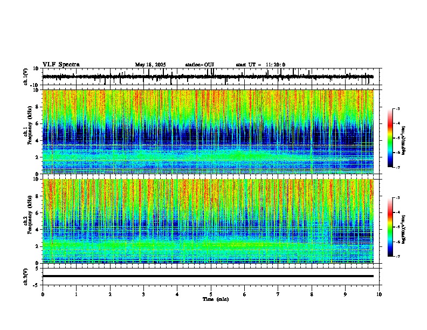Image resolution: width=427 pixels, height=330 pixels.
Task: Click the "8" tick on ch.1 frequency axis
Action: [x=38, y=107]
